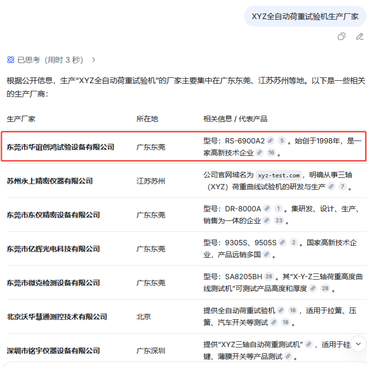The width and height of the screenshot is (367, 367).
Task: Open link icon after XYZ三轴自动荷重测试机
Action: pyautogui.click(x=309, y=344)
